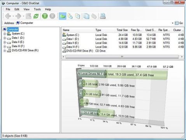Viewport: 186px width, 140px height.
Task: Click the back arrow toolbar icon
Action: pos(8,16)
